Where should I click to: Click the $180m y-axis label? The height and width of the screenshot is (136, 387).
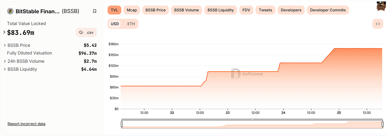pyautogui.click(x=114, y=44)
